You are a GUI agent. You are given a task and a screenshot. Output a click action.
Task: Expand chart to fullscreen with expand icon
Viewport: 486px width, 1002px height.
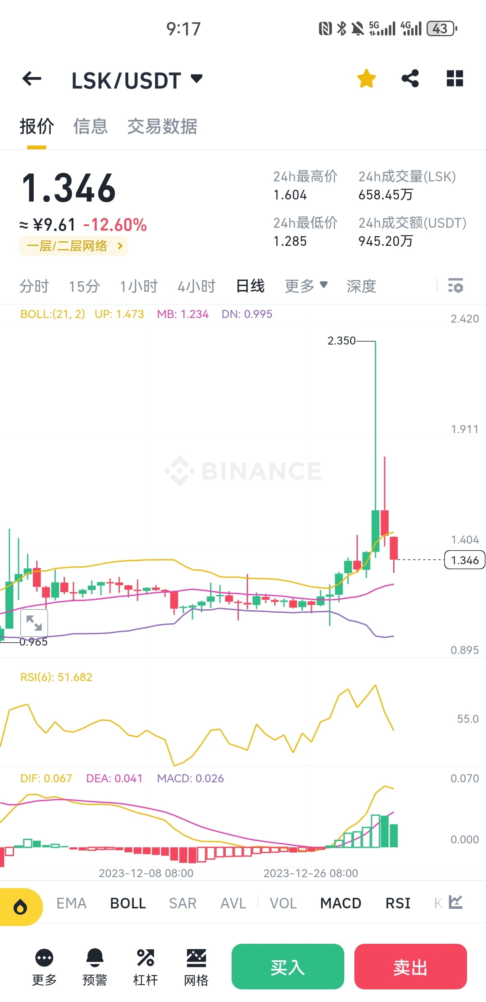point(34,623)
